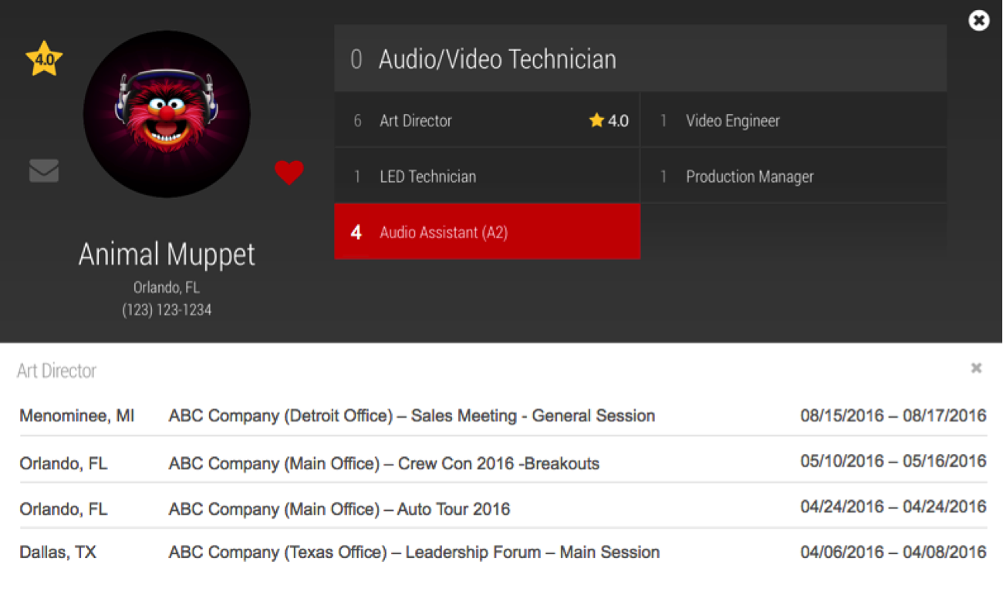Click the count 6 beside Art Director
The image size is (1003, 598).
click(357, 121)
